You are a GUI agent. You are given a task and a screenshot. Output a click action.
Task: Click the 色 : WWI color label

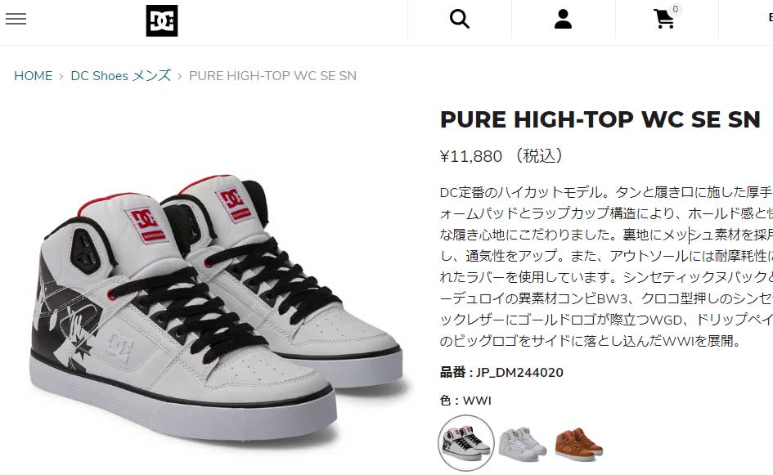[x=465, y=400]
